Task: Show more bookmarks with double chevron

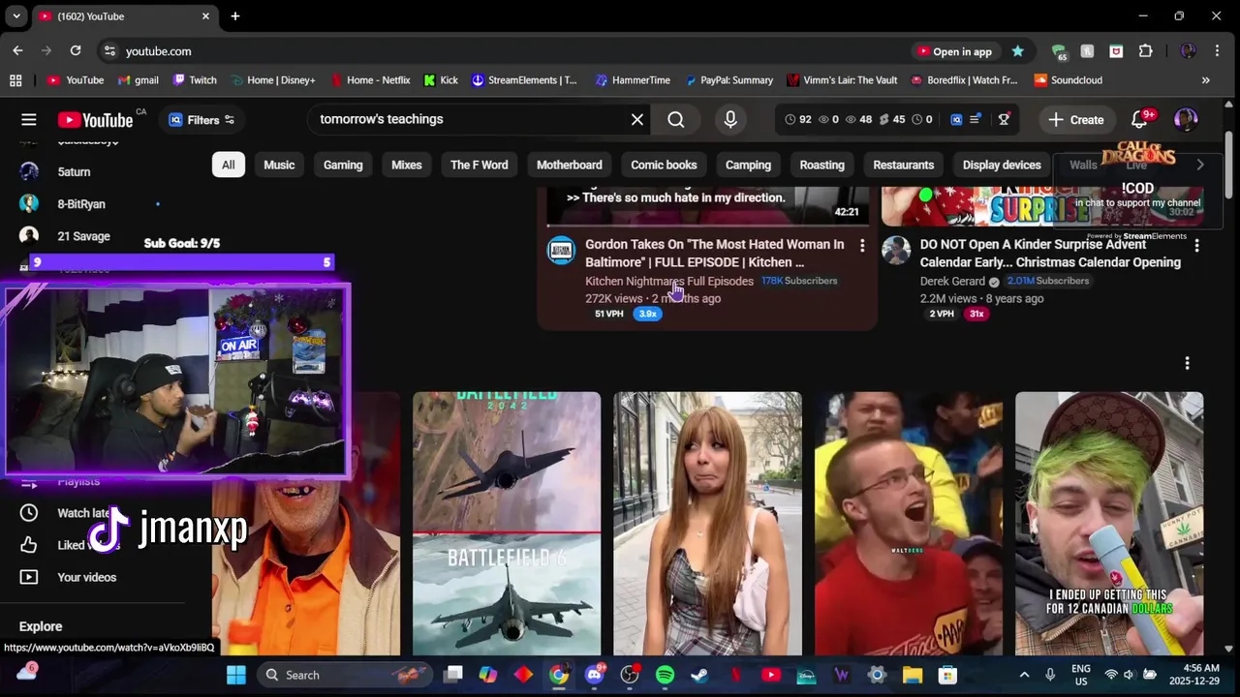Action: (x=1205, y=80)
